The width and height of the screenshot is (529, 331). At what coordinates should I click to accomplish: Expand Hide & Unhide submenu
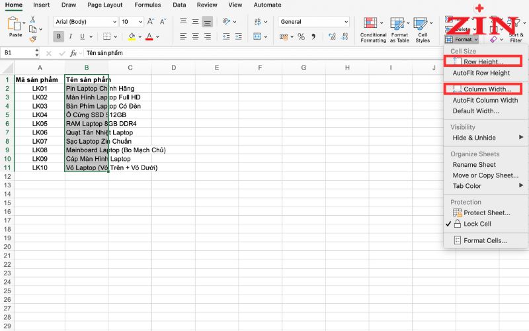click(x=486, y=138)
